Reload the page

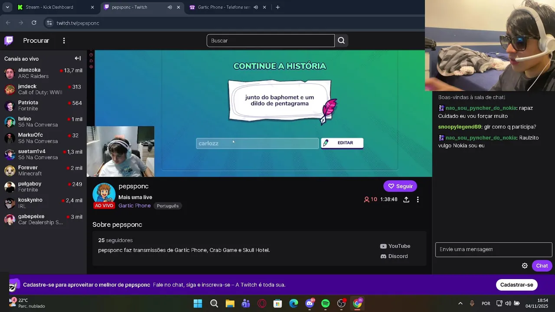click(34, 23)
